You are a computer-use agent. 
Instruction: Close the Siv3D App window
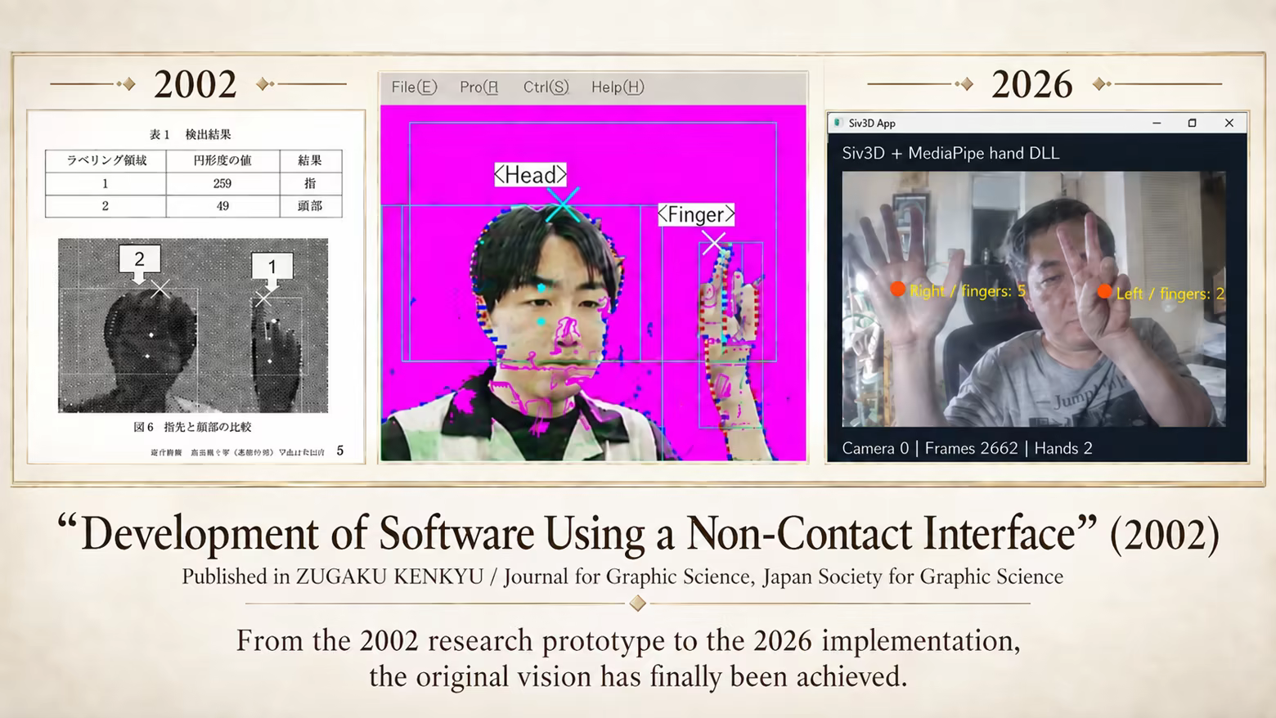pos(1229,123)
